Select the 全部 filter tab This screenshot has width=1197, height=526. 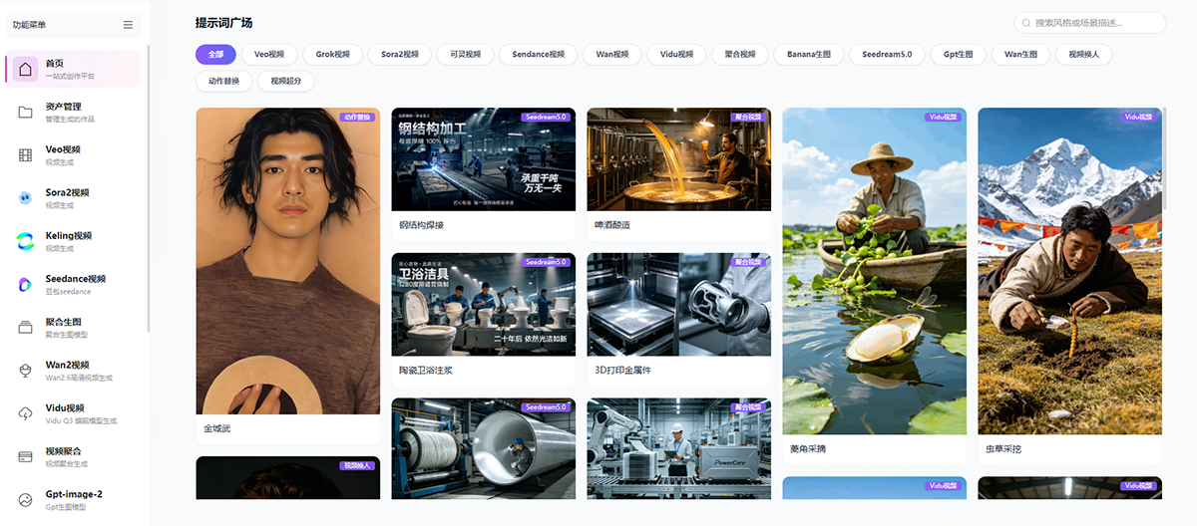215,55
